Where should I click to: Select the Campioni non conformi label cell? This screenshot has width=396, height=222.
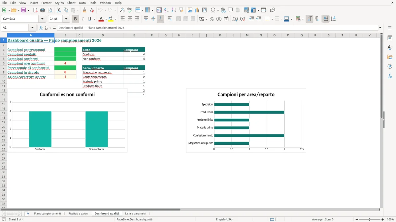click(x=31, y=63)
